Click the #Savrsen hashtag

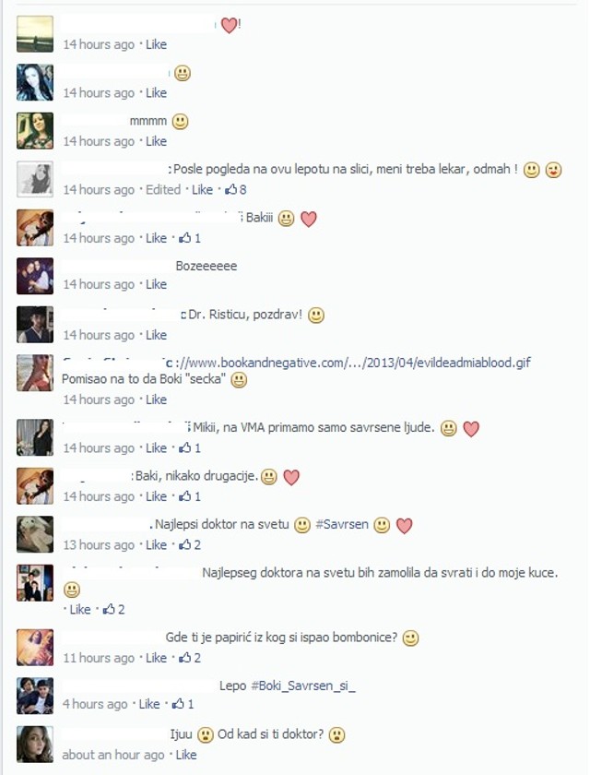pos(342,524)
